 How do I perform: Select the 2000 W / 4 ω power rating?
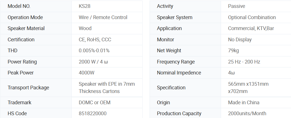pyautogui.click(x=93, y=62)
